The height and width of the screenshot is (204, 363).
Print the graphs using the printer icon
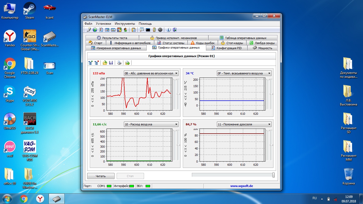point(120,63)
